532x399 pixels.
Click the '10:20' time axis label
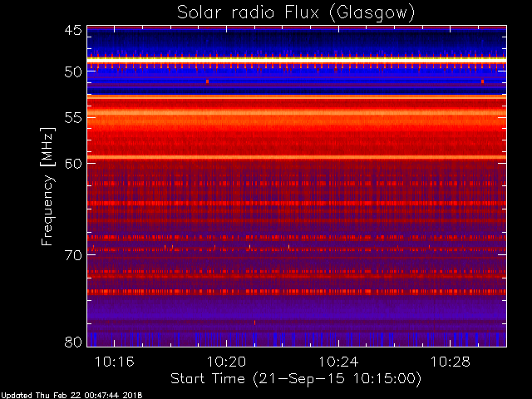(226, 362)
